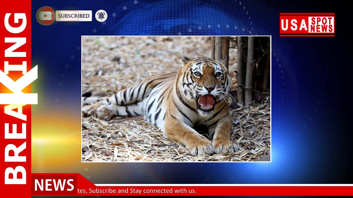Click ticker text 'Subscribe and Stay connected with us.'
Viewport: 353px width, 198px height.
143,191
